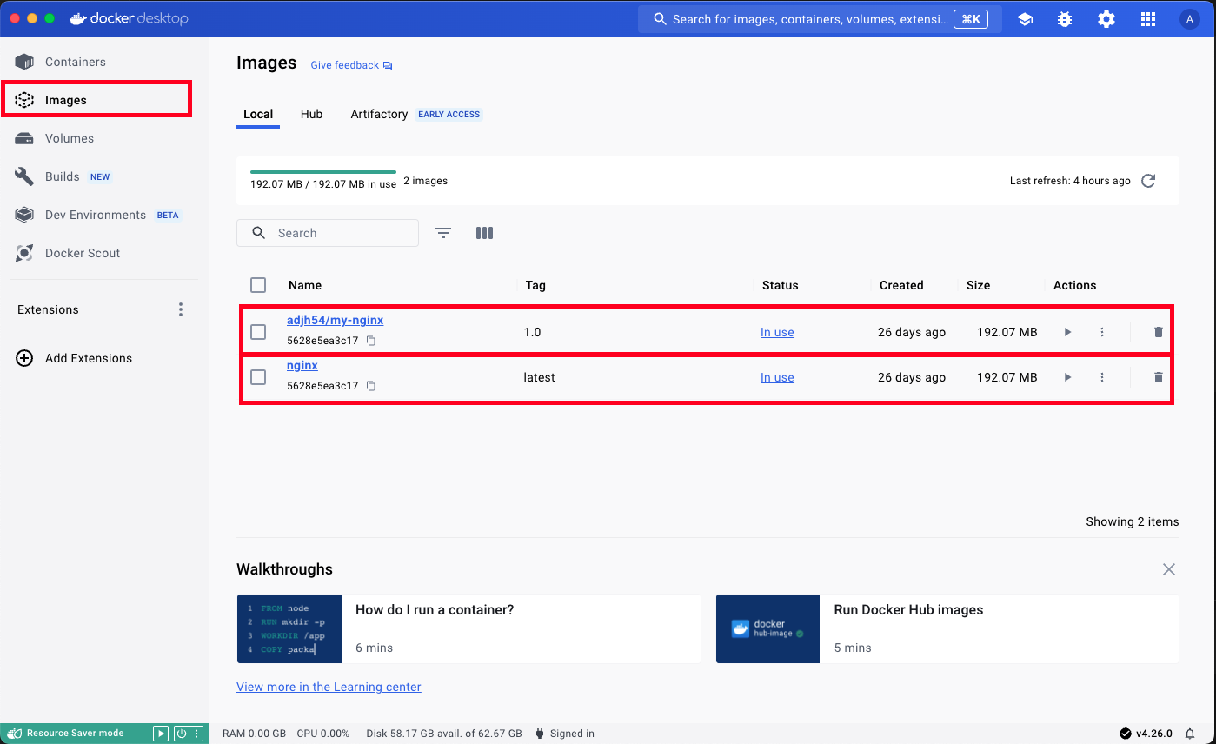The height and width of the screenshot is (744, 1216).
Task: Open Settings gear in header
Action: (1106, 19)
